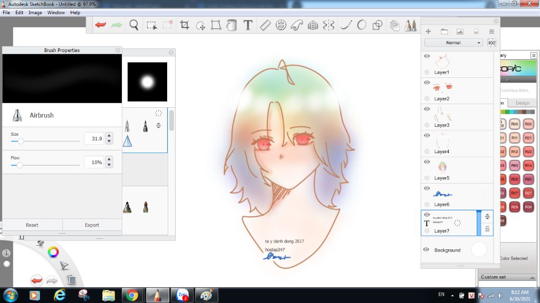Open the Help menu
Viewport: 540px width, 303px height.
75,13
